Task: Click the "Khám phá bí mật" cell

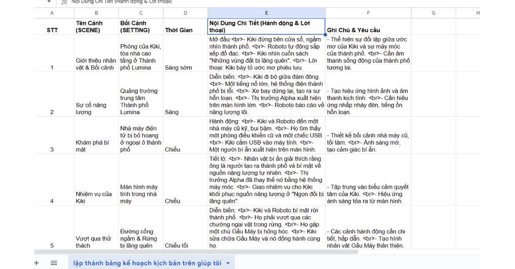Action: [x=96, y=135]
